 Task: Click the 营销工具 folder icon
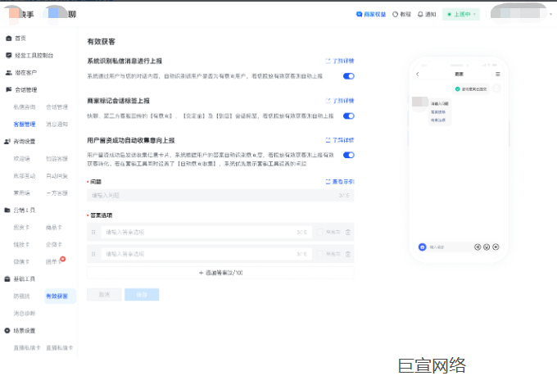[7, 210]
